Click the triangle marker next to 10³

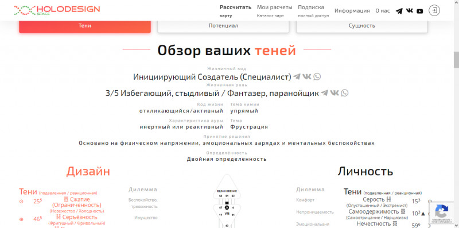[423, 214]
